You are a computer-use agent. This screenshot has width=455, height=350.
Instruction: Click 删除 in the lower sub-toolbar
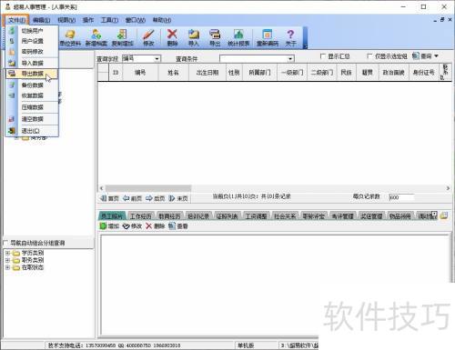tap(156, 226)
